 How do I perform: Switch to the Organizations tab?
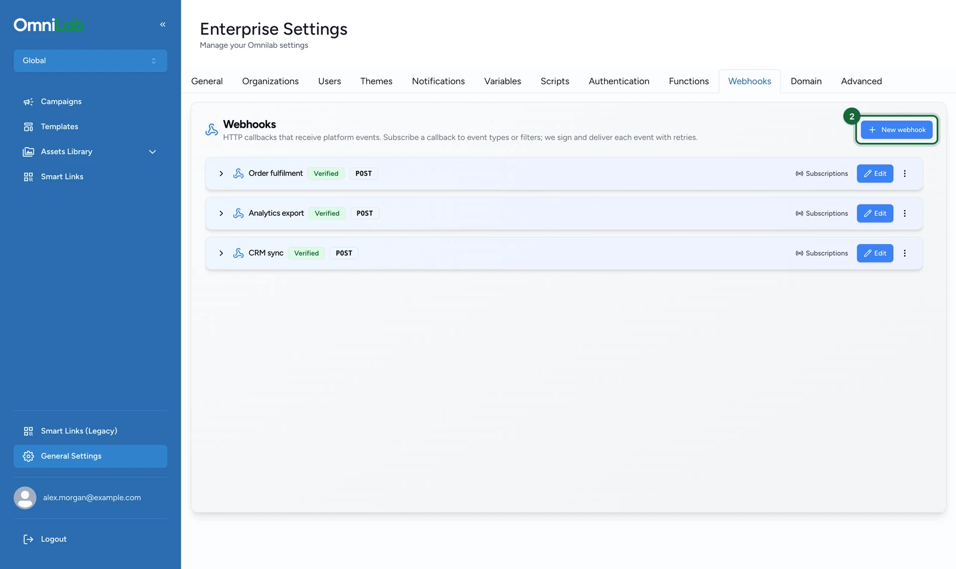[270, 81]
